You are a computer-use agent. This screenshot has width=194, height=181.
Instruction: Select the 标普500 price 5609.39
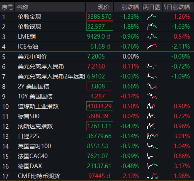98,116
